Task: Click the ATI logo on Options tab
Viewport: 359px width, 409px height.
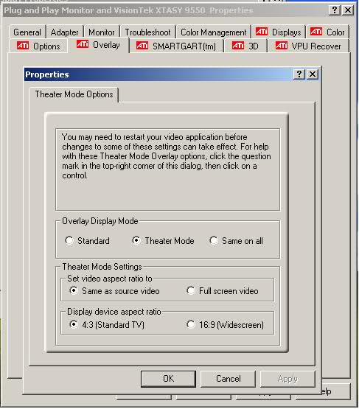Action: 23,46
